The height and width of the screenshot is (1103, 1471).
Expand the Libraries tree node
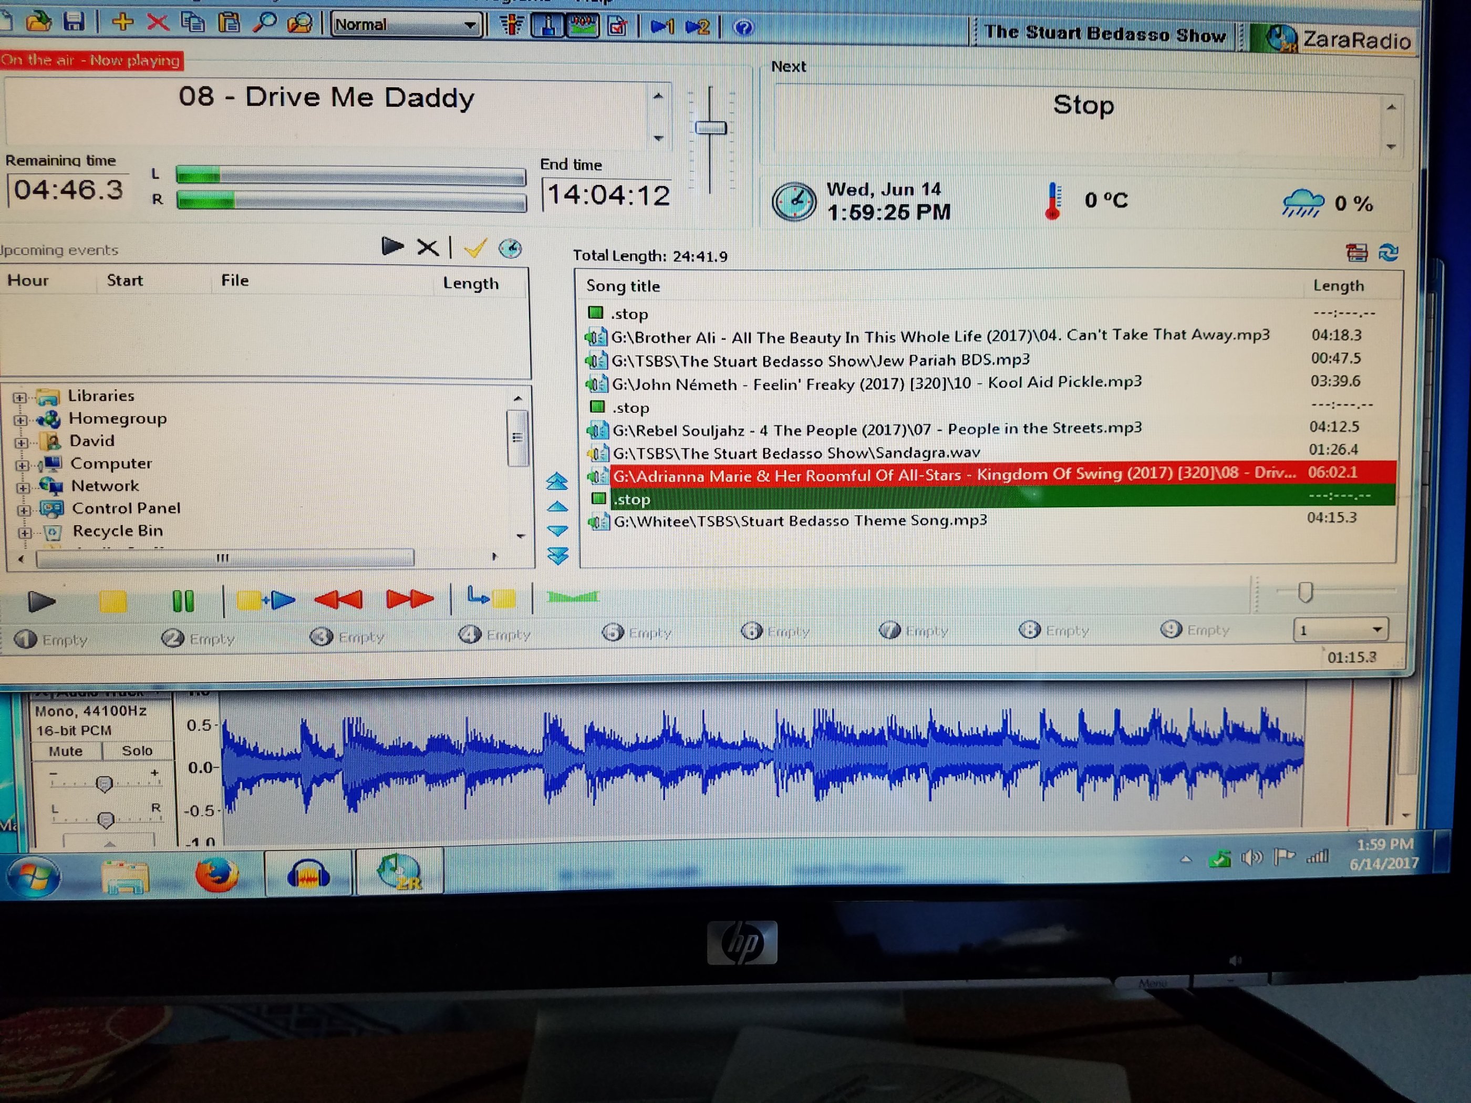click(x=19, y=398)
